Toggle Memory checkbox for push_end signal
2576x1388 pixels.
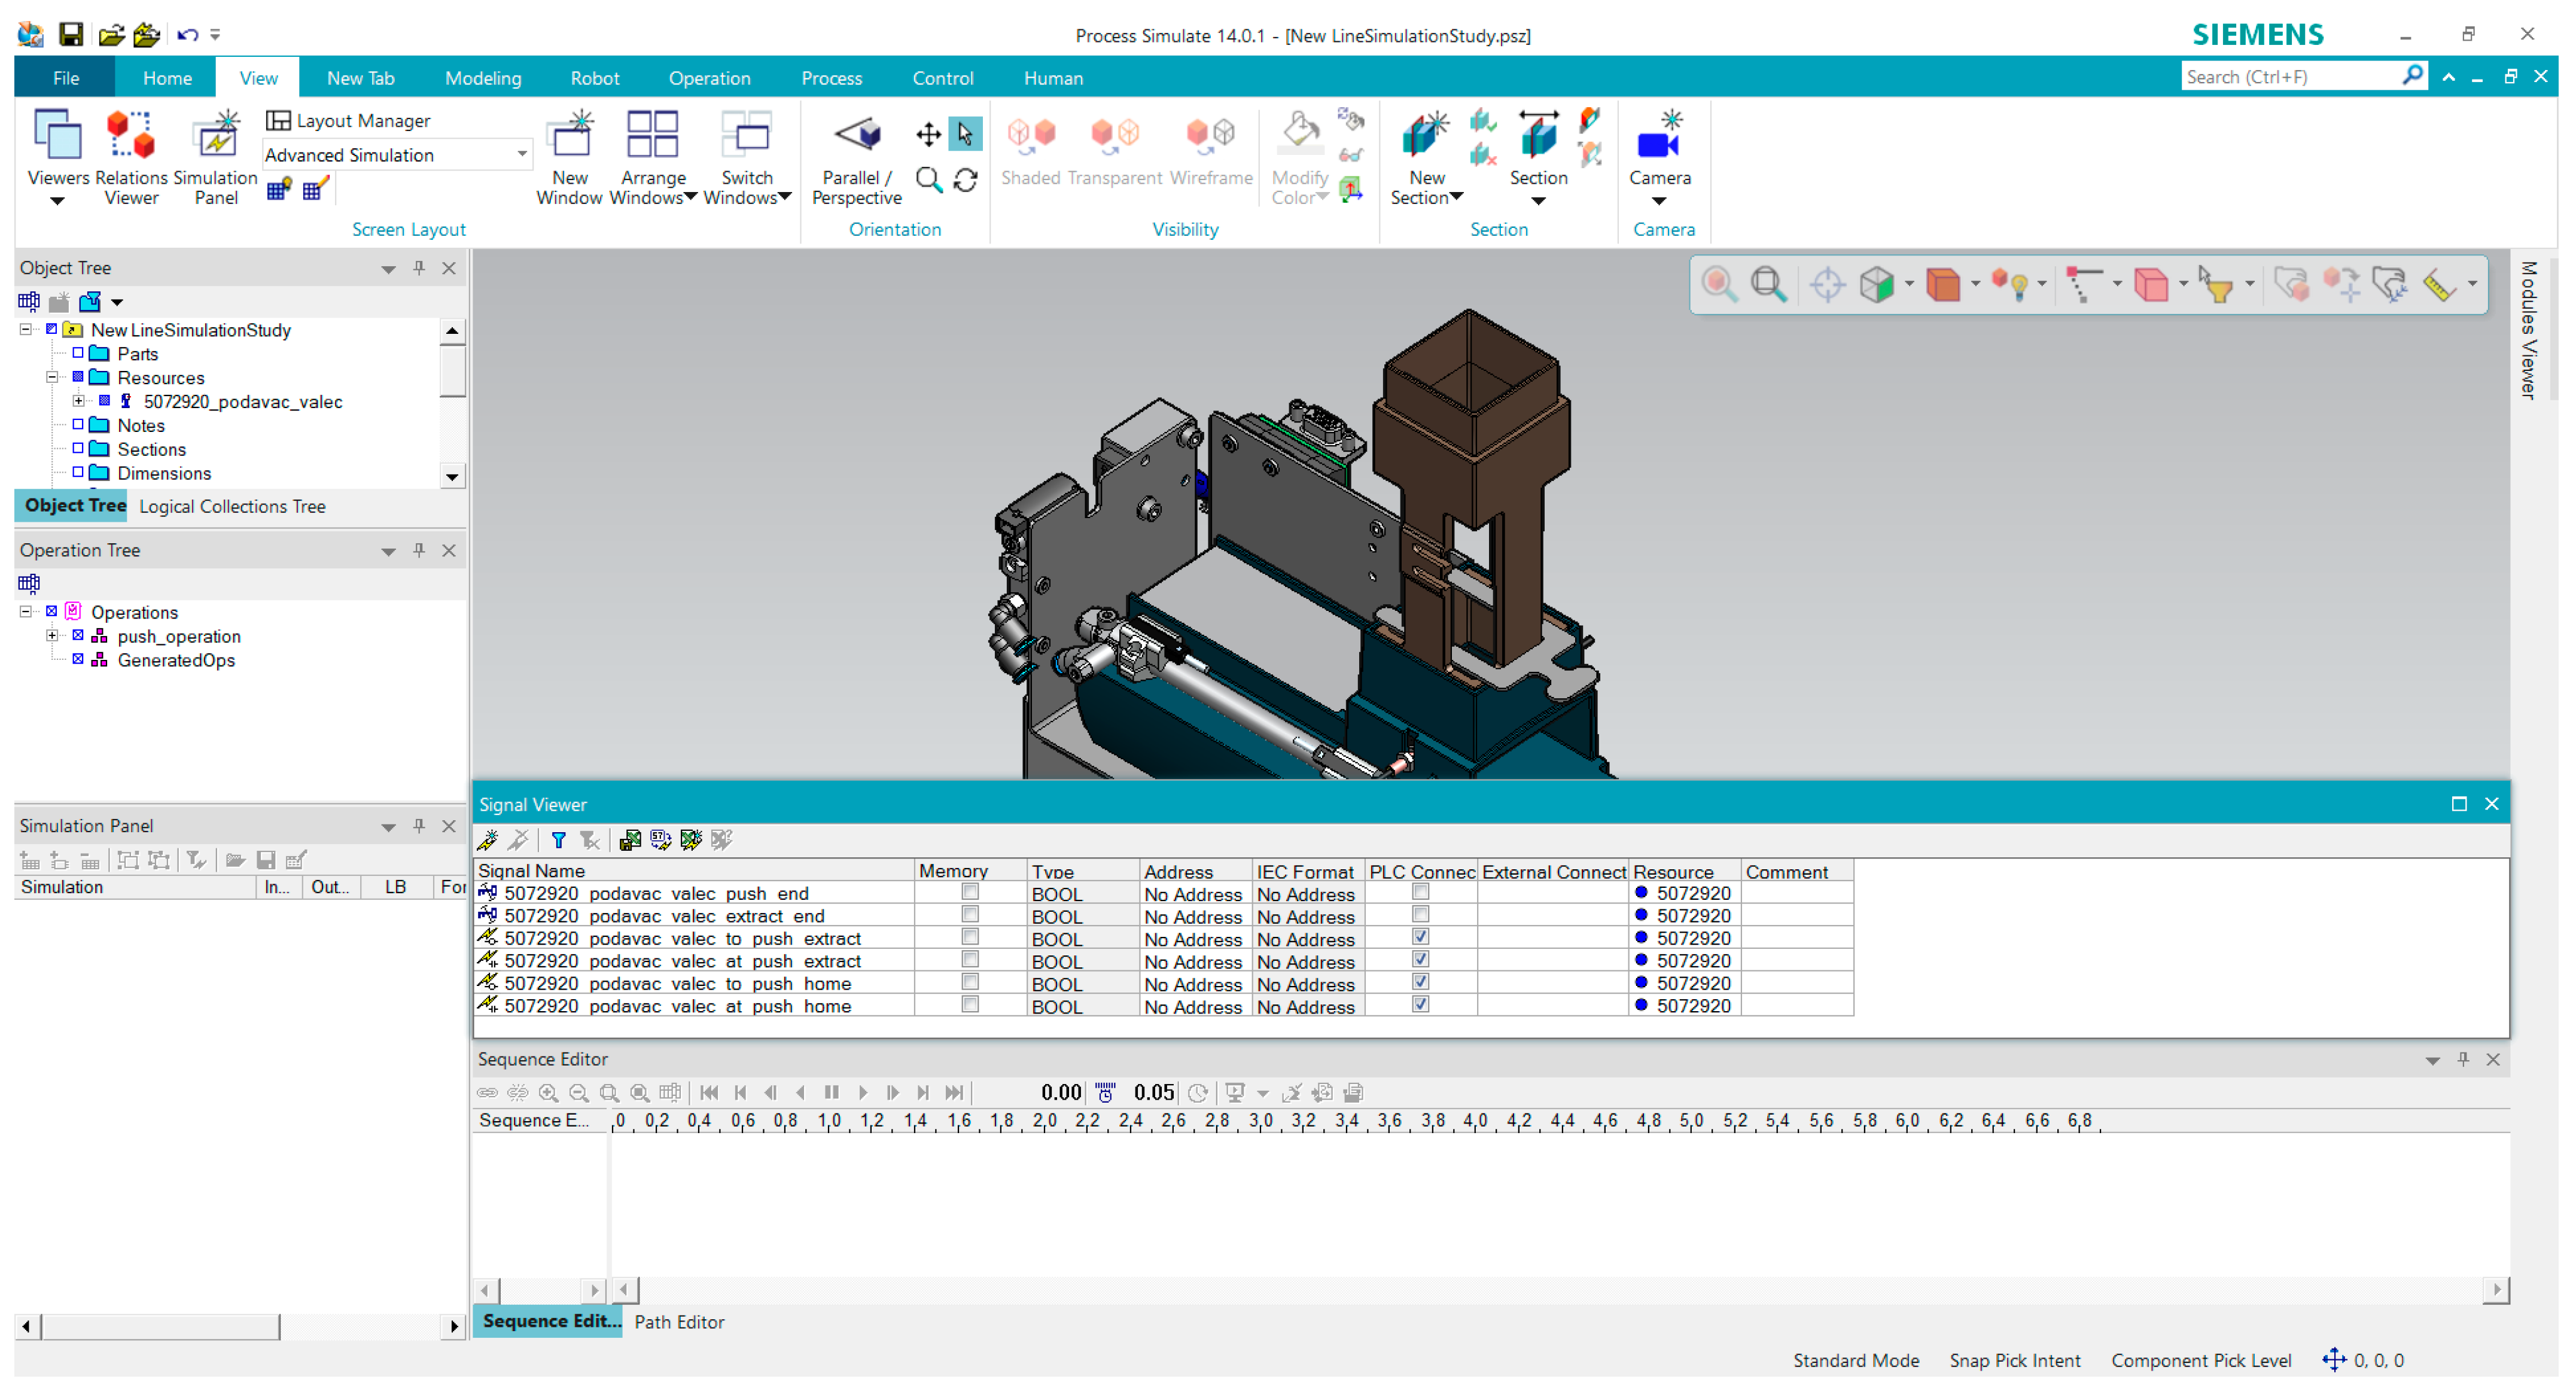[x=970, y=893]
